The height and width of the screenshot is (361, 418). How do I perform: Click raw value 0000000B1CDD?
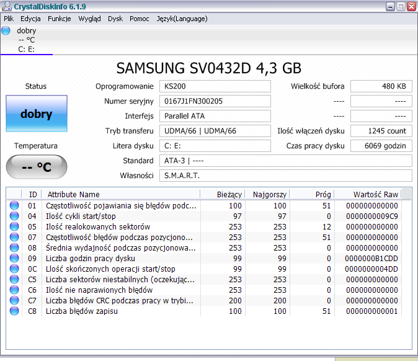click(371, 259)
